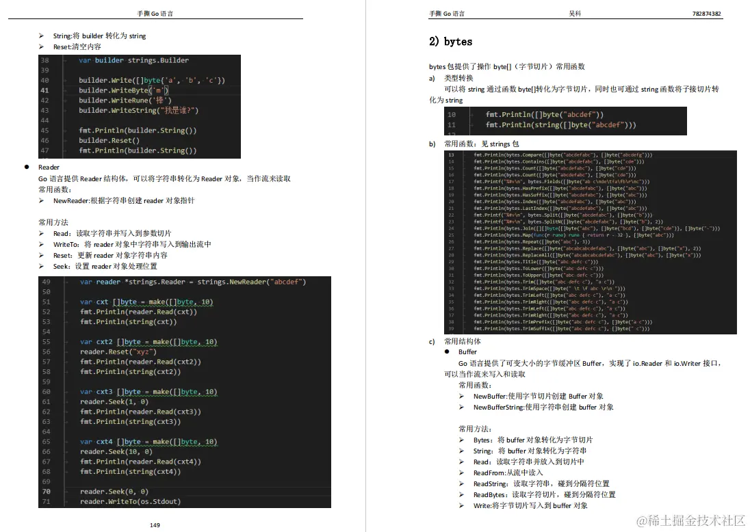The height and width of the screenshot is (532, 750).
Task: Click 'String: 将 buffer 对象转化为字符串'
Action: click(x=530, y=451)
